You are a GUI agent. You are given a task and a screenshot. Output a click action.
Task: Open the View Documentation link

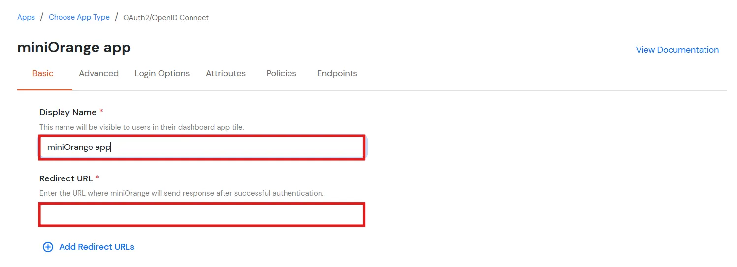(x=677, y=50)
